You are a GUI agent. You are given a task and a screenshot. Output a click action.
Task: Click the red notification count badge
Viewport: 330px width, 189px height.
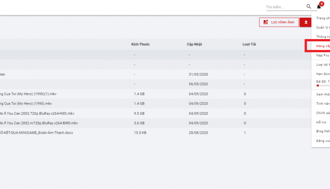tap(321, 4)
